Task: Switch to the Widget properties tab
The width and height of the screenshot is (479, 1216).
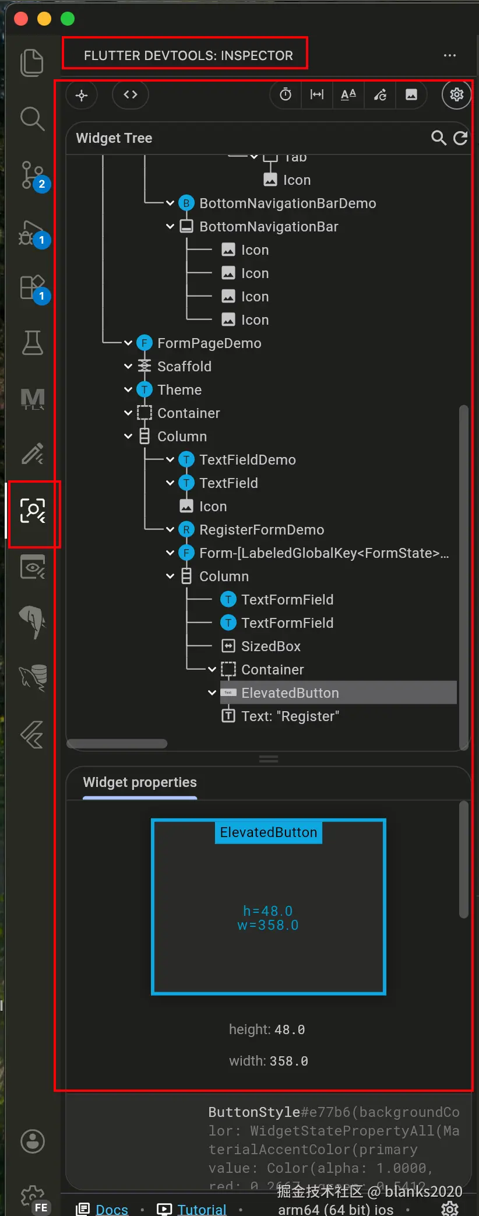Action: pyautogui.click(x=140, y=782)
